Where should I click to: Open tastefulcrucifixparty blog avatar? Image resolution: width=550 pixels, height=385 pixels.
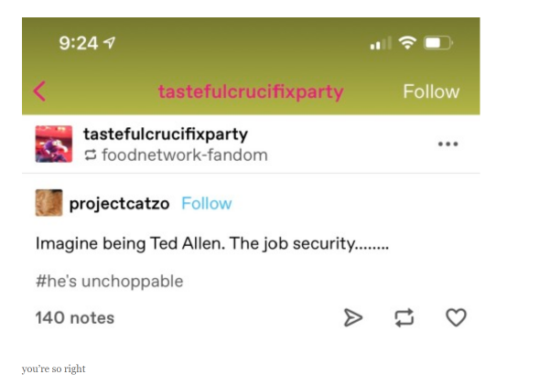point(53,144)
